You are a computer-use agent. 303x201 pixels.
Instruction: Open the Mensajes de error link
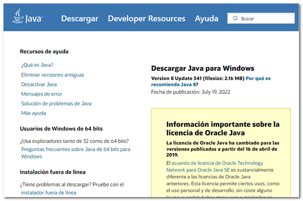click(x=41, y=94)
